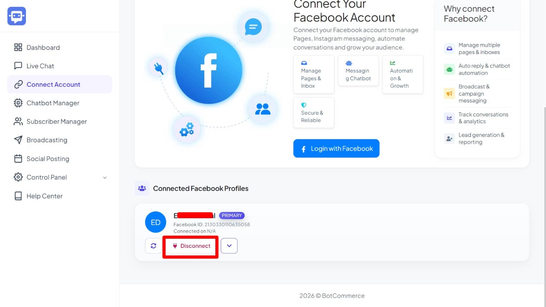Click the large Facebook logo circle
This screenshot has width=546, height=307.
point(209,70)
